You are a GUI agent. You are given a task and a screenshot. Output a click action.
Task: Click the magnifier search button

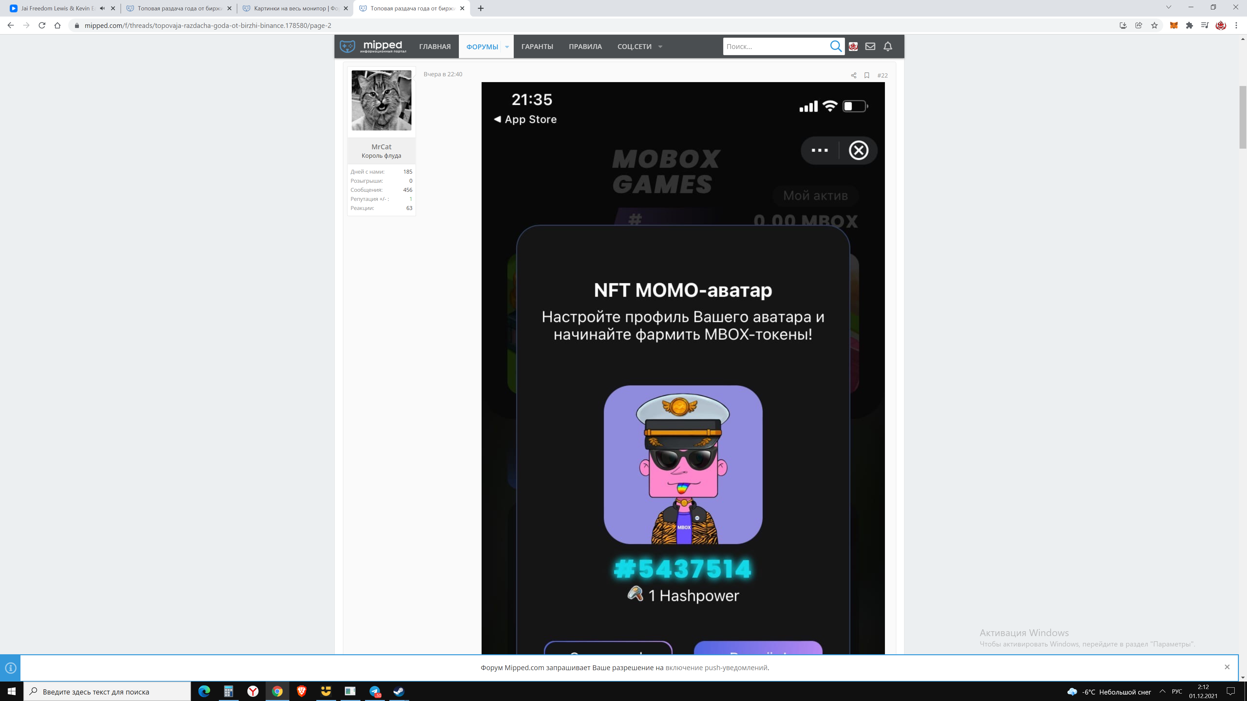tap(836, 46)
